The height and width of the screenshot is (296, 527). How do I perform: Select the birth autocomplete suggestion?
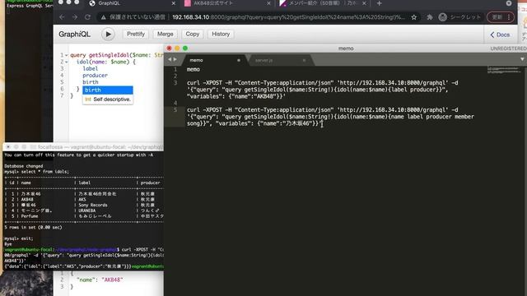point(108,90)
